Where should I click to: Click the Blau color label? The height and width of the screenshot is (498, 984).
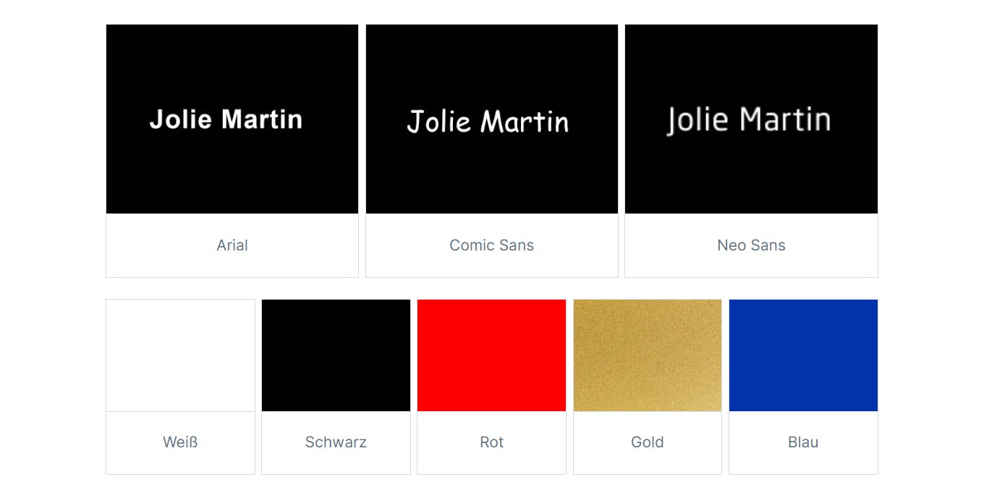pyautogui.click(x=803, y=442)
